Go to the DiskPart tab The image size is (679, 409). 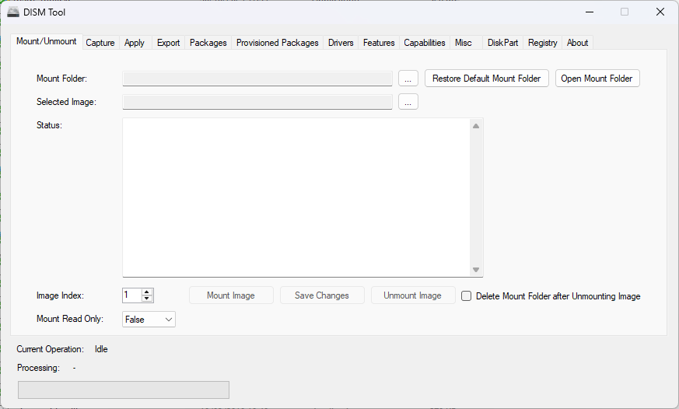pos(502,43)
